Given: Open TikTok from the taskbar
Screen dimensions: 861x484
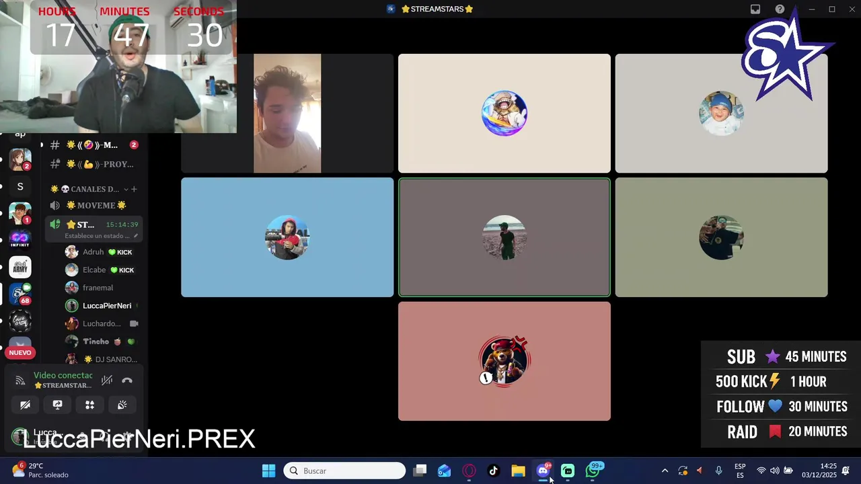Looking at the screenshot, I should point(494,471).
